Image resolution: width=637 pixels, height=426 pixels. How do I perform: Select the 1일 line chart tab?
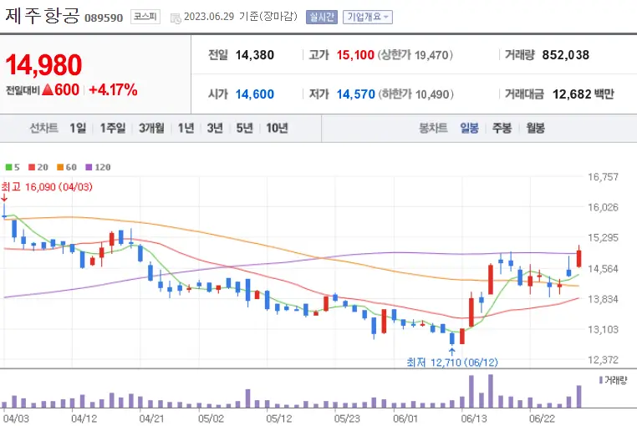78,129
